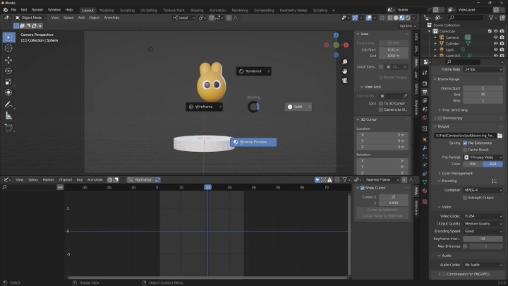Open the Material properties tab icon

425,191
